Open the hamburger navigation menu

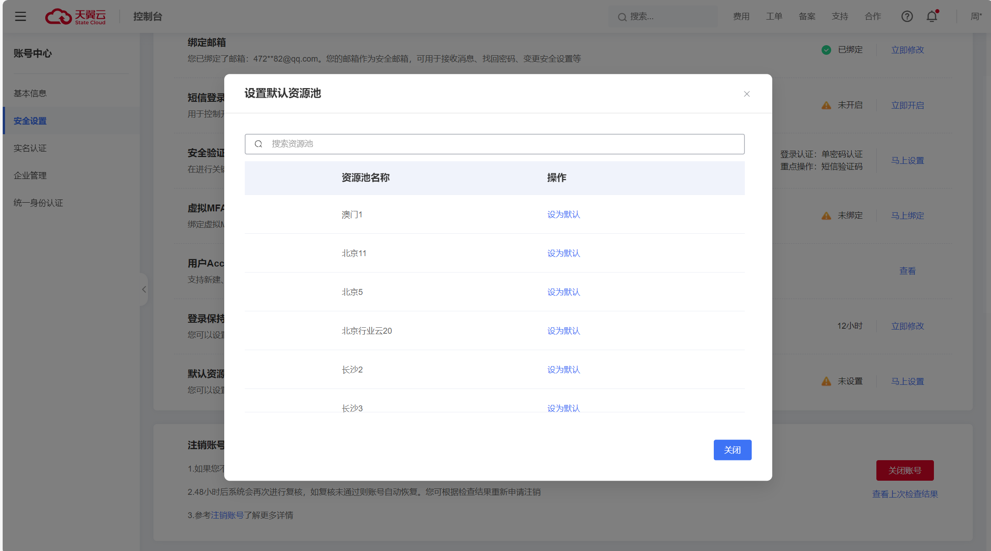click(21, 16)
